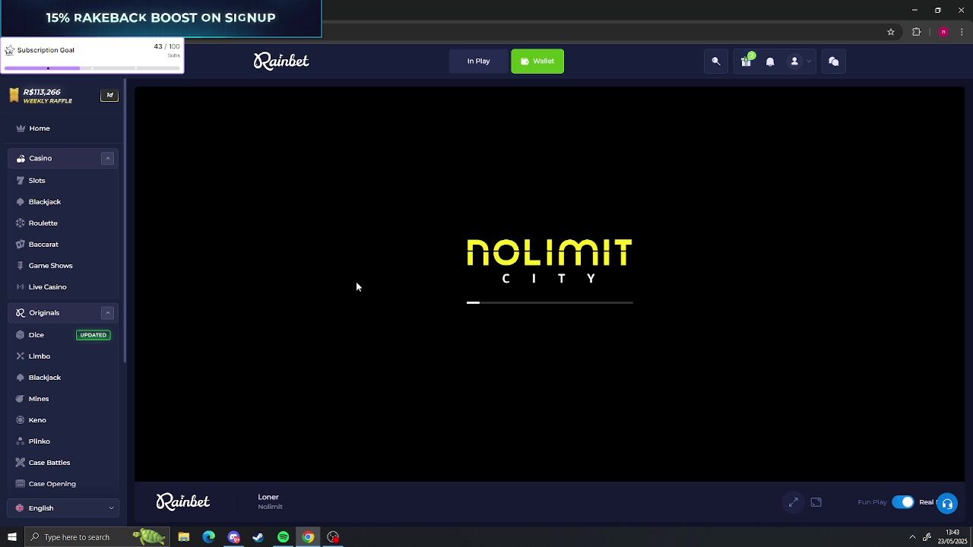The height and width of the screenshot is (547, 973).
Task: Click the UPDATED badge beside Dice
Action: click(93, 335)
